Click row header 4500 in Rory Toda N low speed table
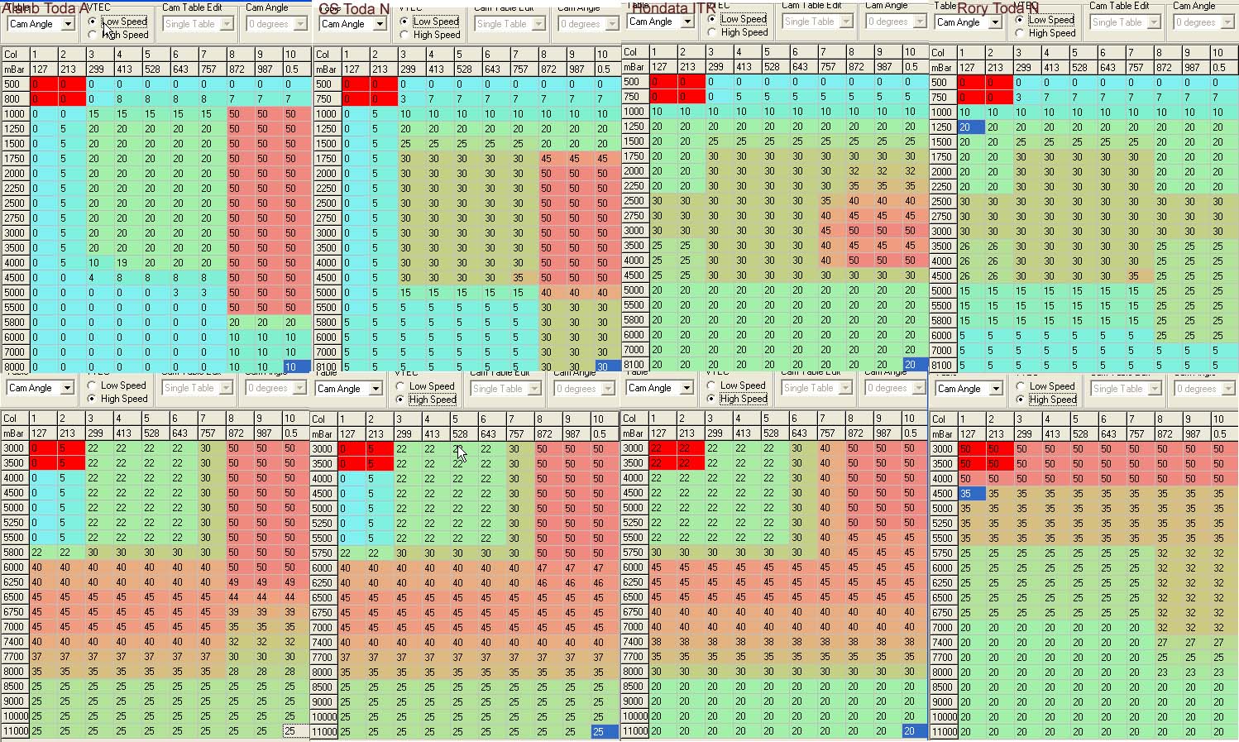The image size is (1239, 742). (944, 276)
